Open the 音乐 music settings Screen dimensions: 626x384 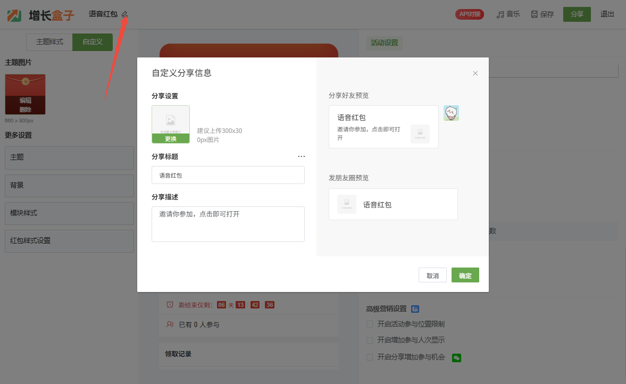coord(508,14)
